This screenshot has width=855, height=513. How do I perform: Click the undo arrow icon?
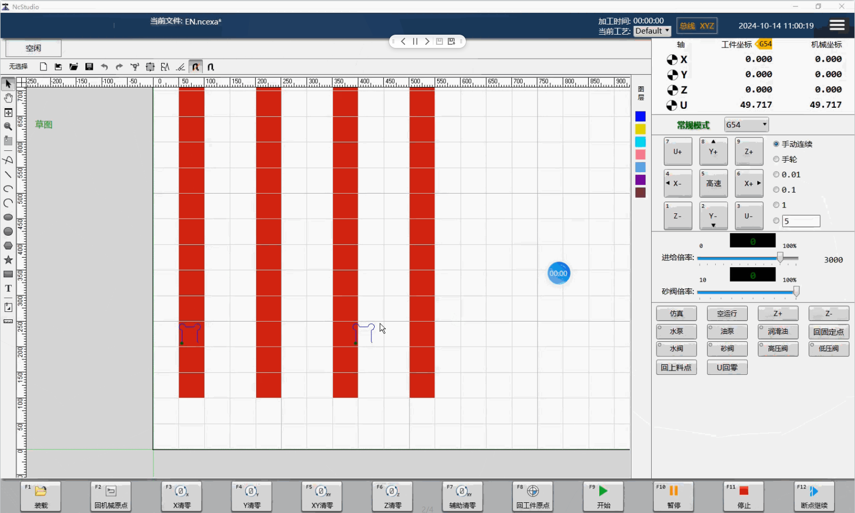(105, 67)
